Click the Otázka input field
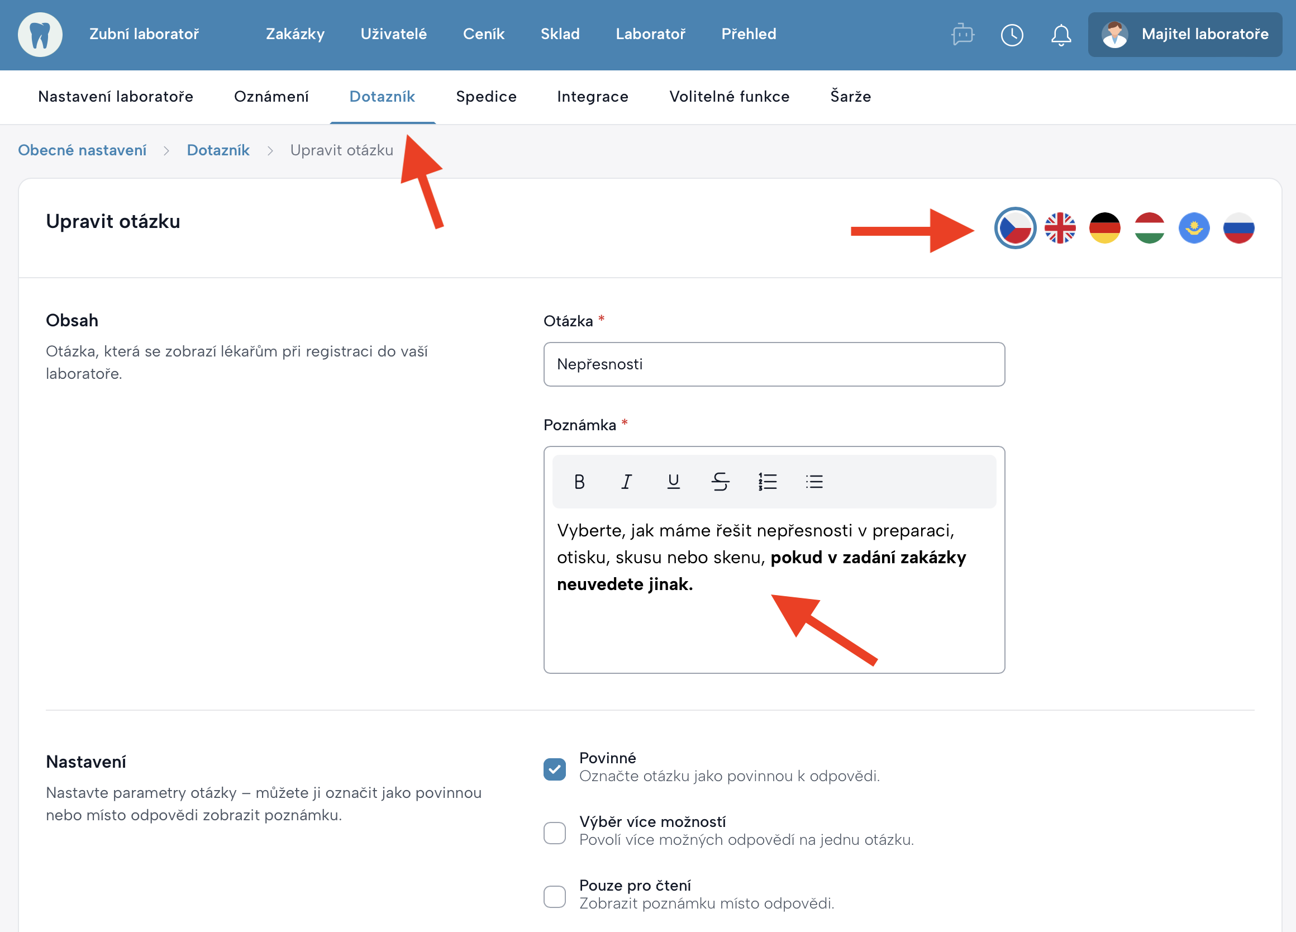Screen dimensions: 1296x932 point(774,364)
